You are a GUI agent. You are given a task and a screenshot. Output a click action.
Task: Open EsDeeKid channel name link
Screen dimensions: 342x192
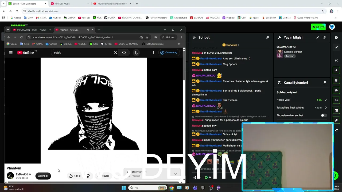click(22, 174)
